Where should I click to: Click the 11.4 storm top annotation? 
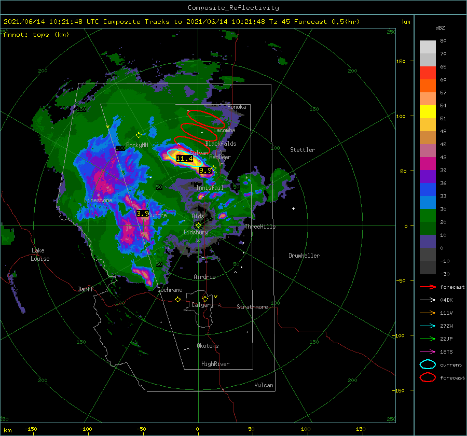point(184,158)
